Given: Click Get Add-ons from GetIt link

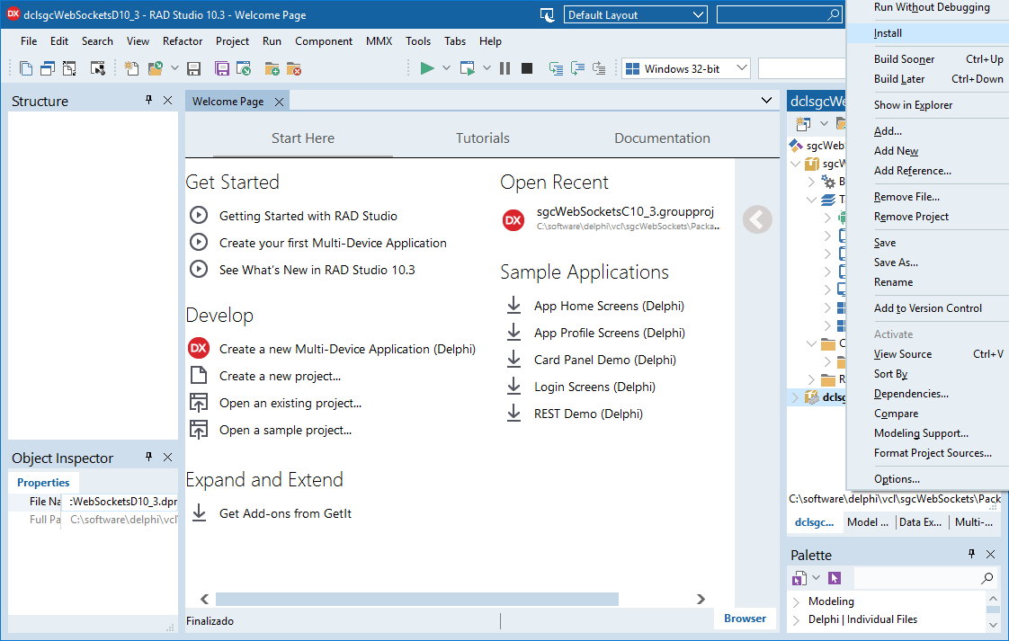Looking at the screenshot, I should (x=285, y=513).
